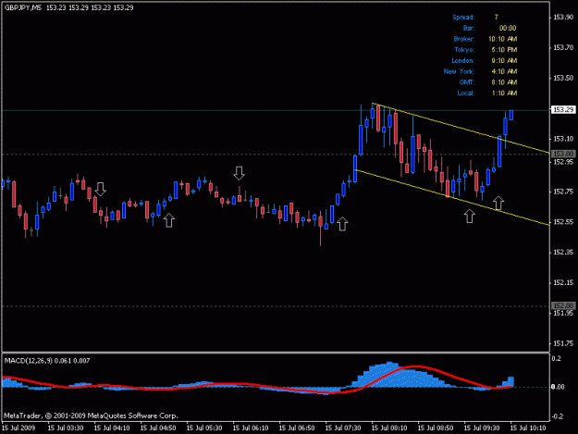Click the gray 152.00 level tag

tap(563, 305)
